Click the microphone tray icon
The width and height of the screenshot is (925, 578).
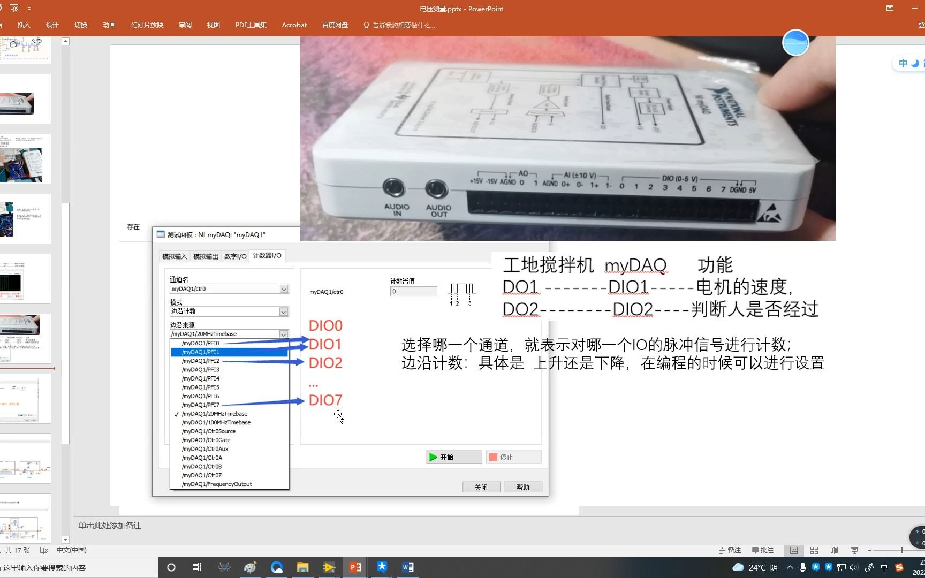(802, 567)
